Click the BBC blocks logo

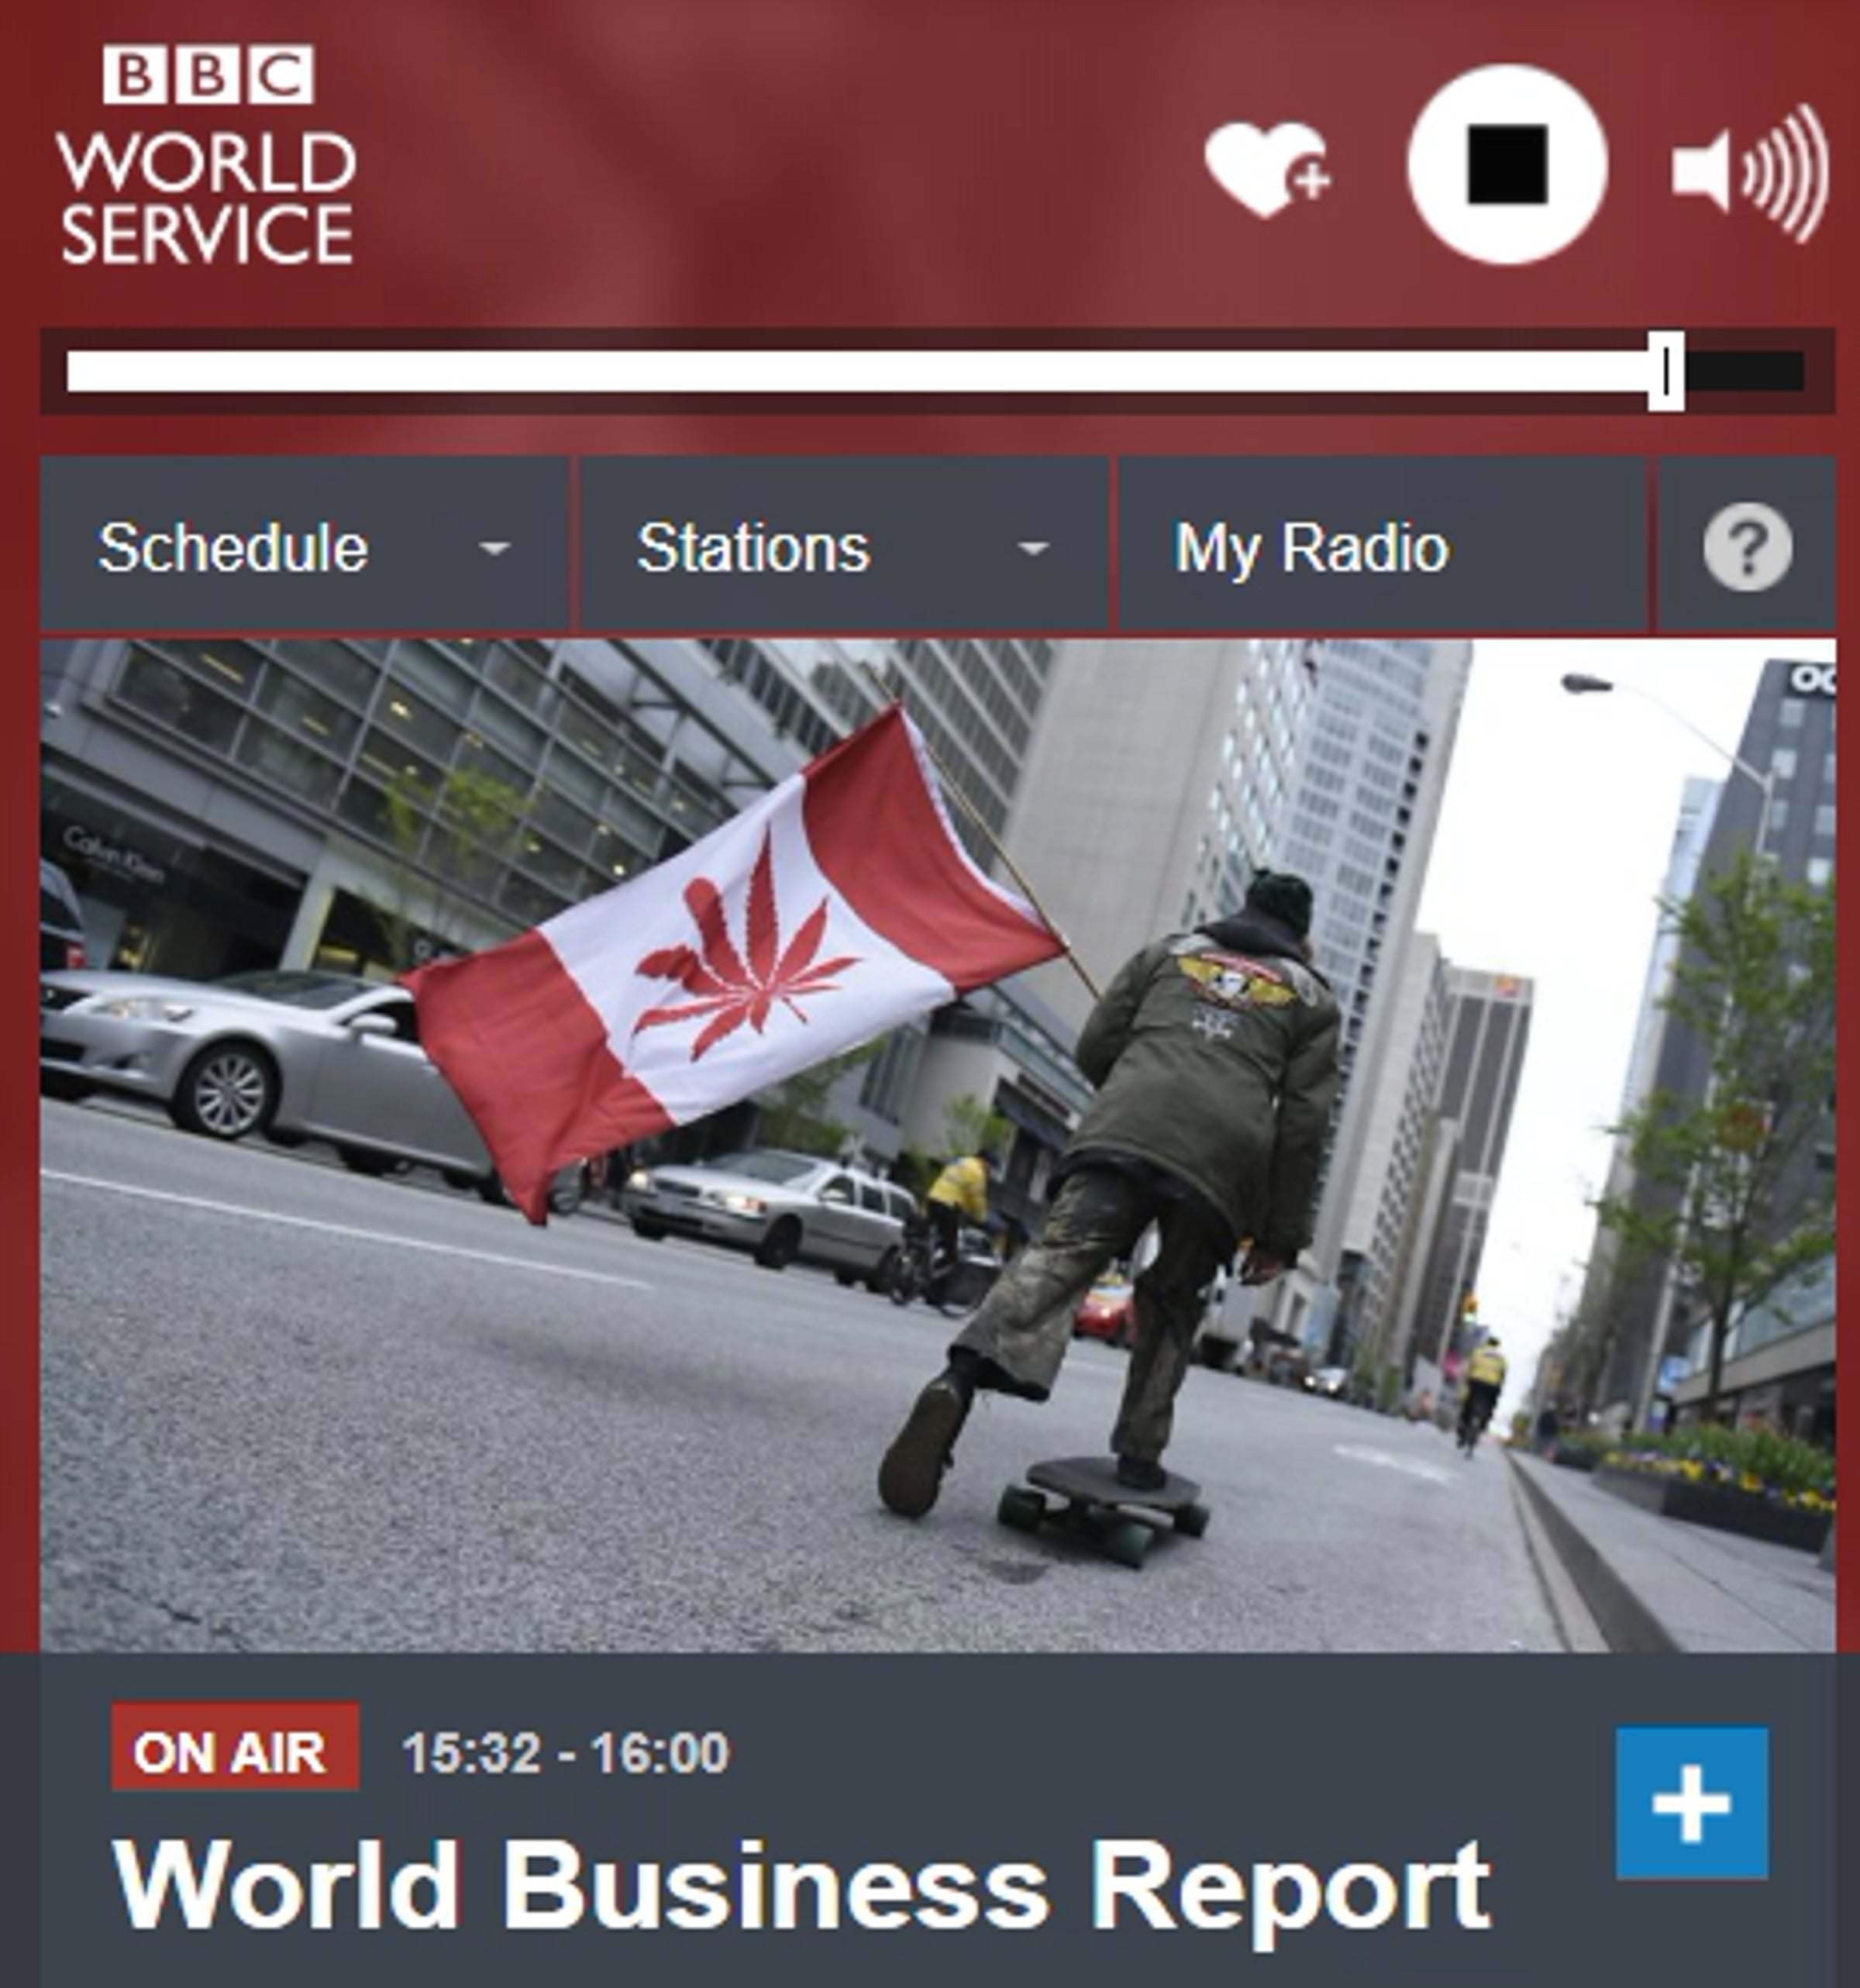point(208,74)
